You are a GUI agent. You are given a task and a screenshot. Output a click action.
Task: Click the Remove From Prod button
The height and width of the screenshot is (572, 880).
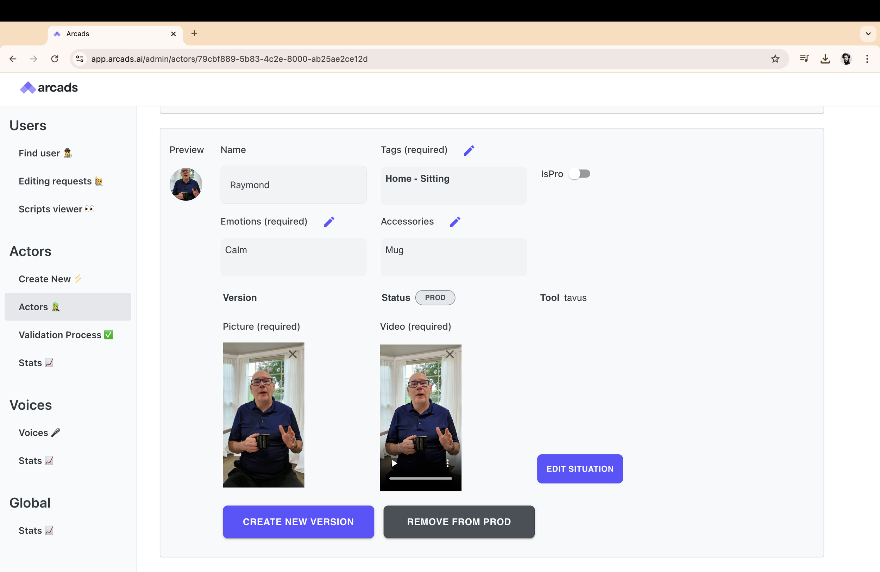click(x=459, y=521)
